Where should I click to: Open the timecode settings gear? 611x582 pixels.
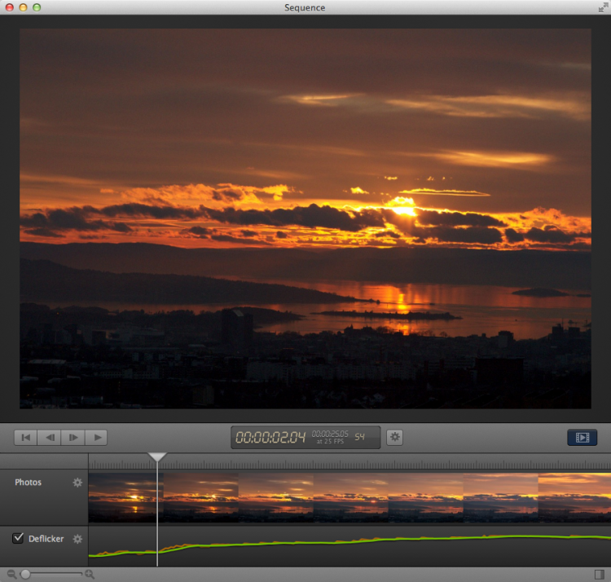[395, 438]
